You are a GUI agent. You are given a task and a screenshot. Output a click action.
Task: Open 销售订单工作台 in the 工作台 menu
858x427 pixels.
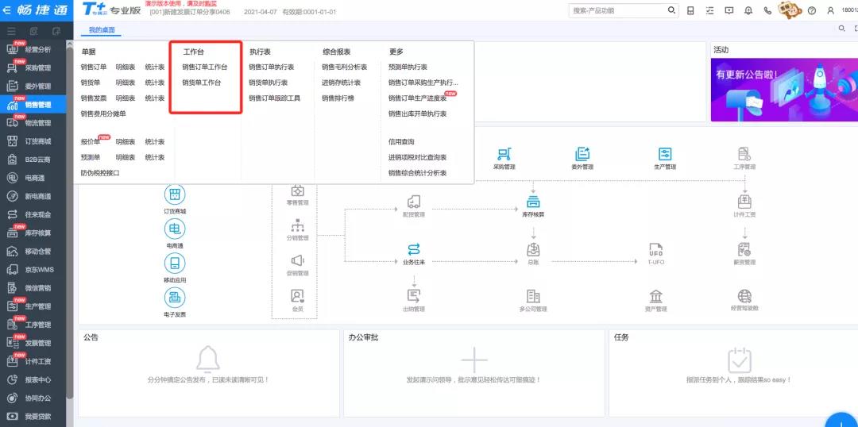(x=204, y=67)
